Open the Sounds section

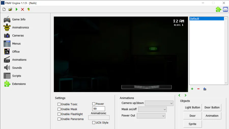17,68
